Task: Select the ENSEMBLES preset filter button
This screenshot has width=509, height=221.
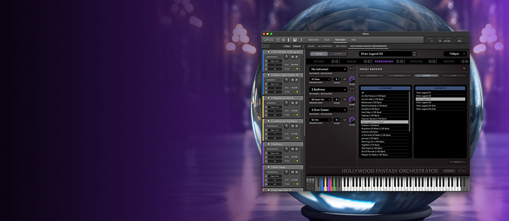Action: click(372, 76)
